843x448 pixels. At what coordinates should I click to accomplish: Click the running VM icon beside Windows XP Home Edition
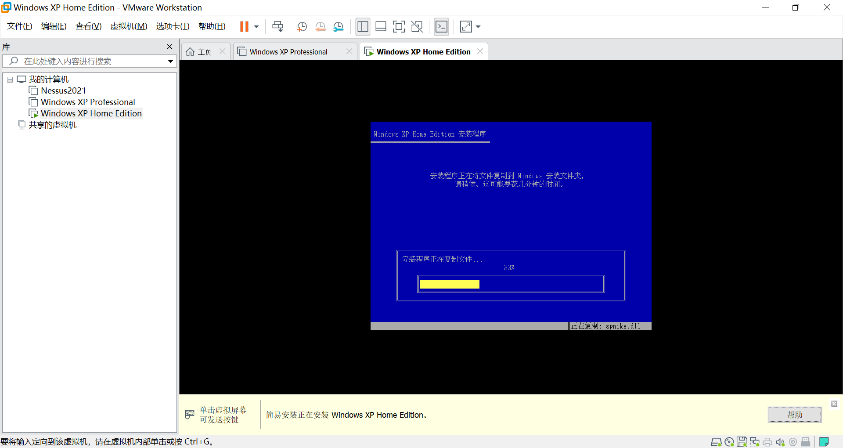(x=33, y=113)
